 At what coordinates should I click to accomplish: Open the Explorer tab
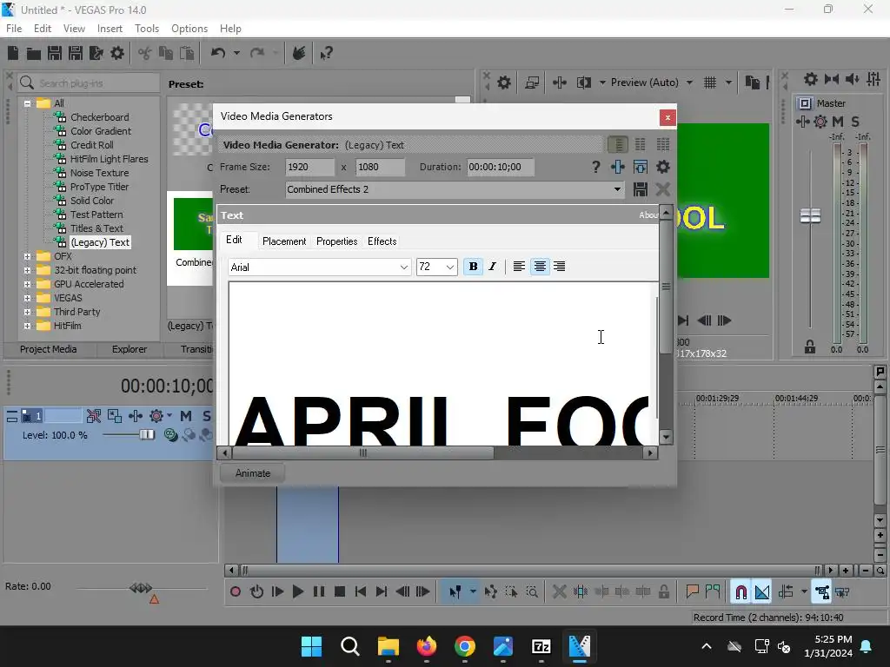(x=130, y=349)
